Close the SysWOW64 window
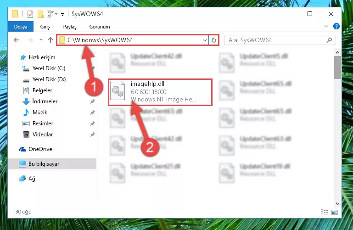This screenshot has height=230, width=353. pyautogui.click(x=331, y=14)
